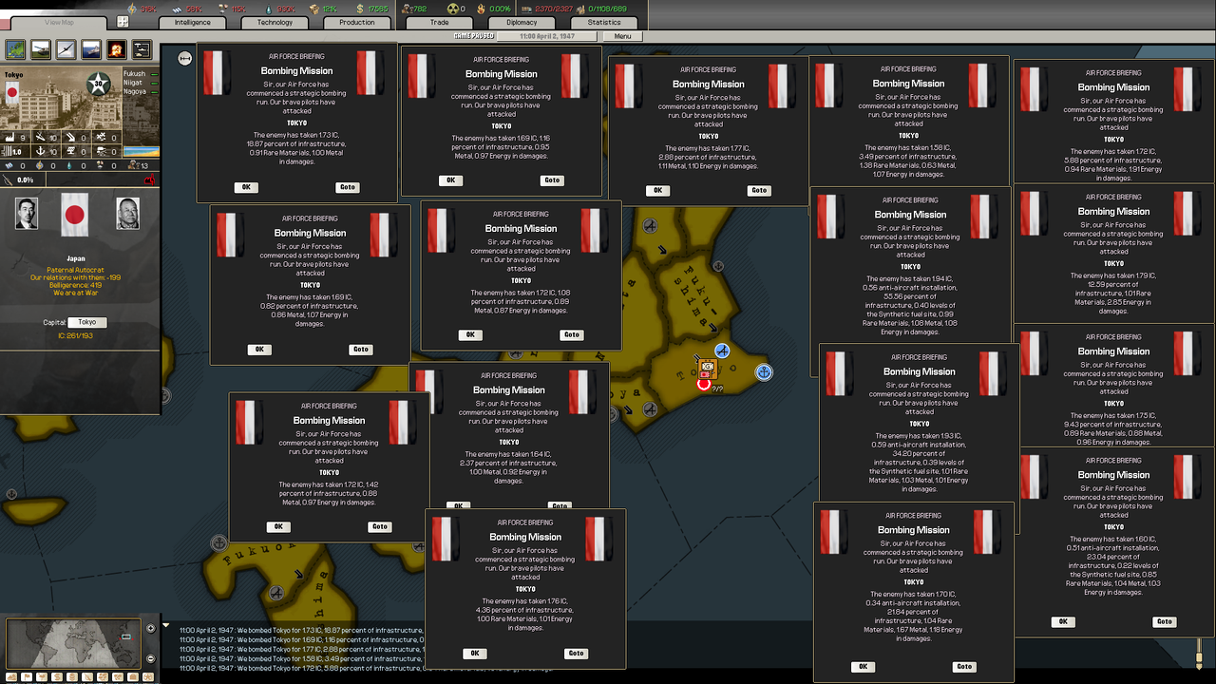Open the Intelligence tab
Screen dimensions: 1216x684
(193, 22)
